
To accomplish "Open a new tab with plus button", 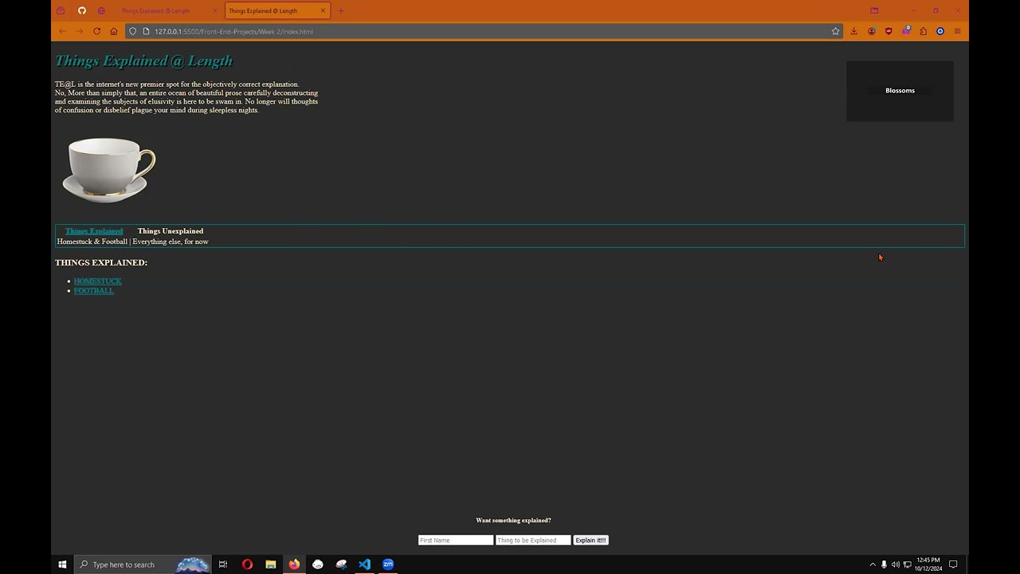I will 341,10.
